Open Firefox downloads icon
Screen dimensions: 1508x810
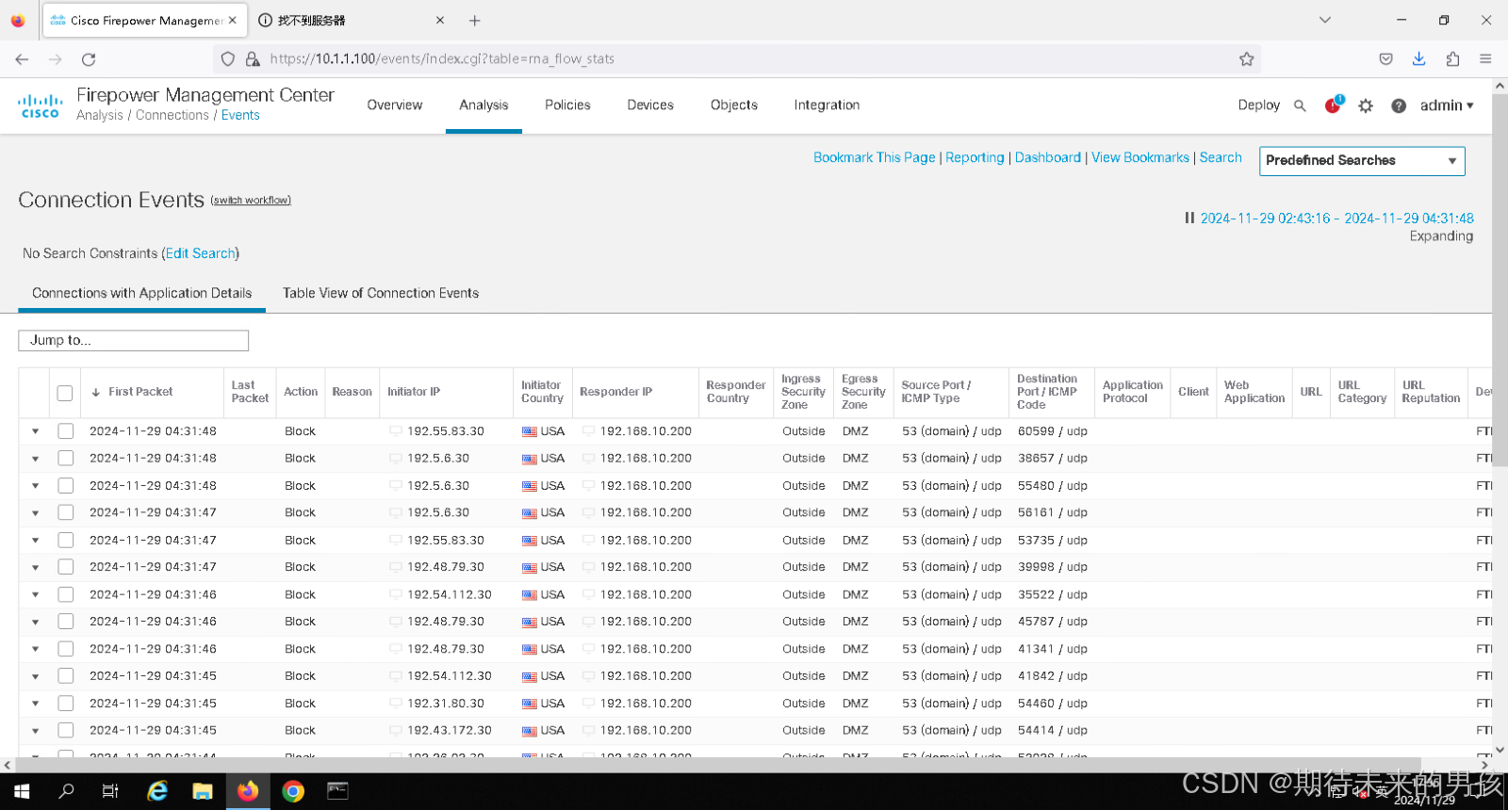1418,58
